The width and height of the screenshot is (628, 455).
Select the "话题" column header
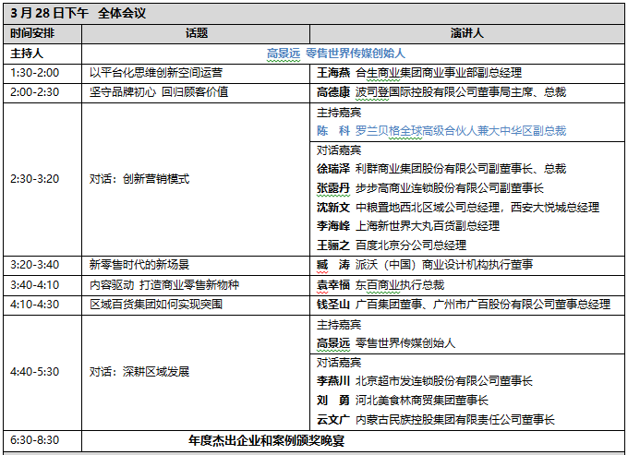click(196, 33)
